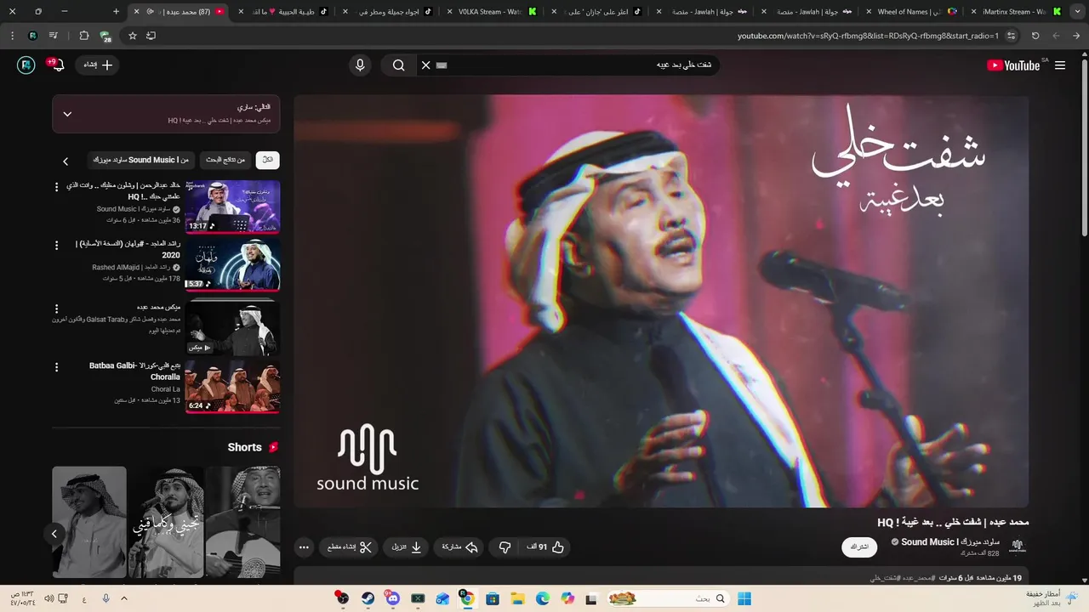
Task: Open the Batbaa Galbi Choralla video title
Action: click(134, 371)
